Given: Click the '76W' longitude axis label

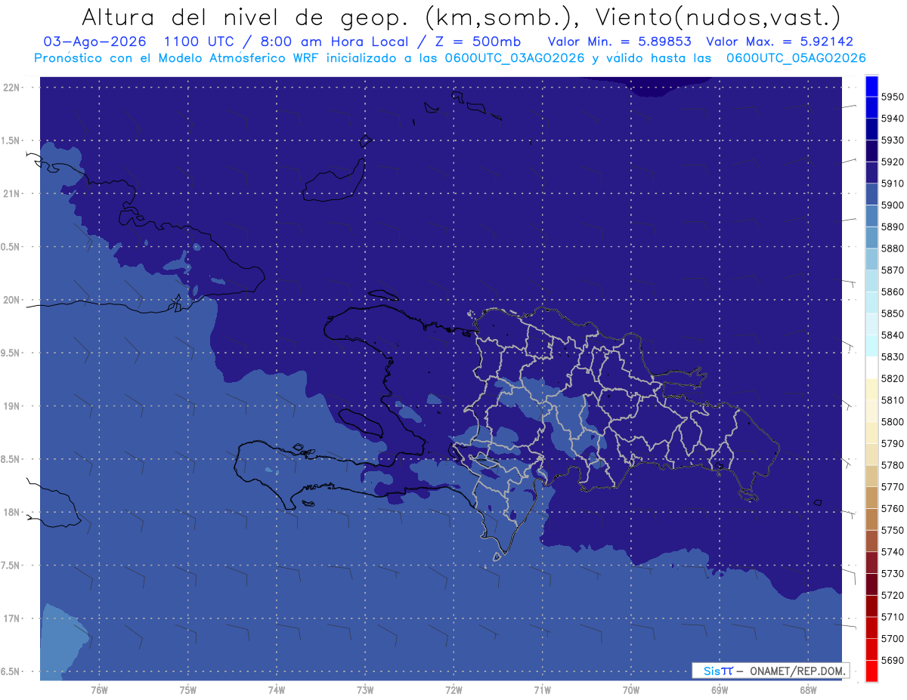Looking at the screenshot, I should click(x=99, y=690).
